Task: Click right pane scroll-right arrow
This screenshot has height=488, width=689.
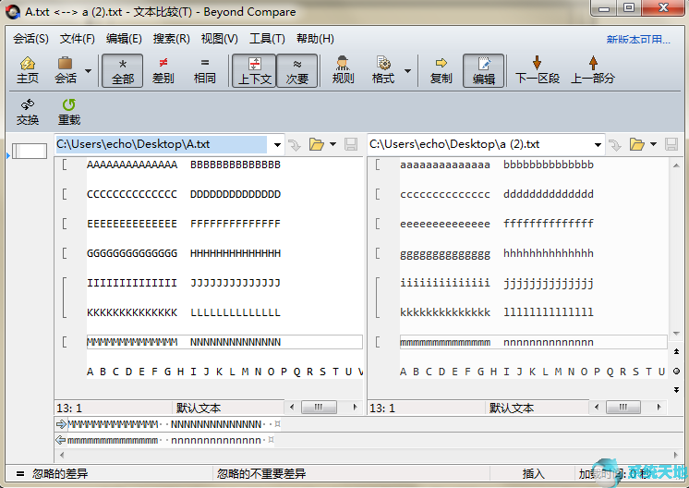Action: tap(659, 407)
